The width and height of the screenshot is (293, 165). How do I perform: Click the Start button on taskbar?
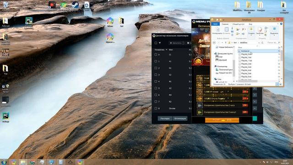pos(4,162)
